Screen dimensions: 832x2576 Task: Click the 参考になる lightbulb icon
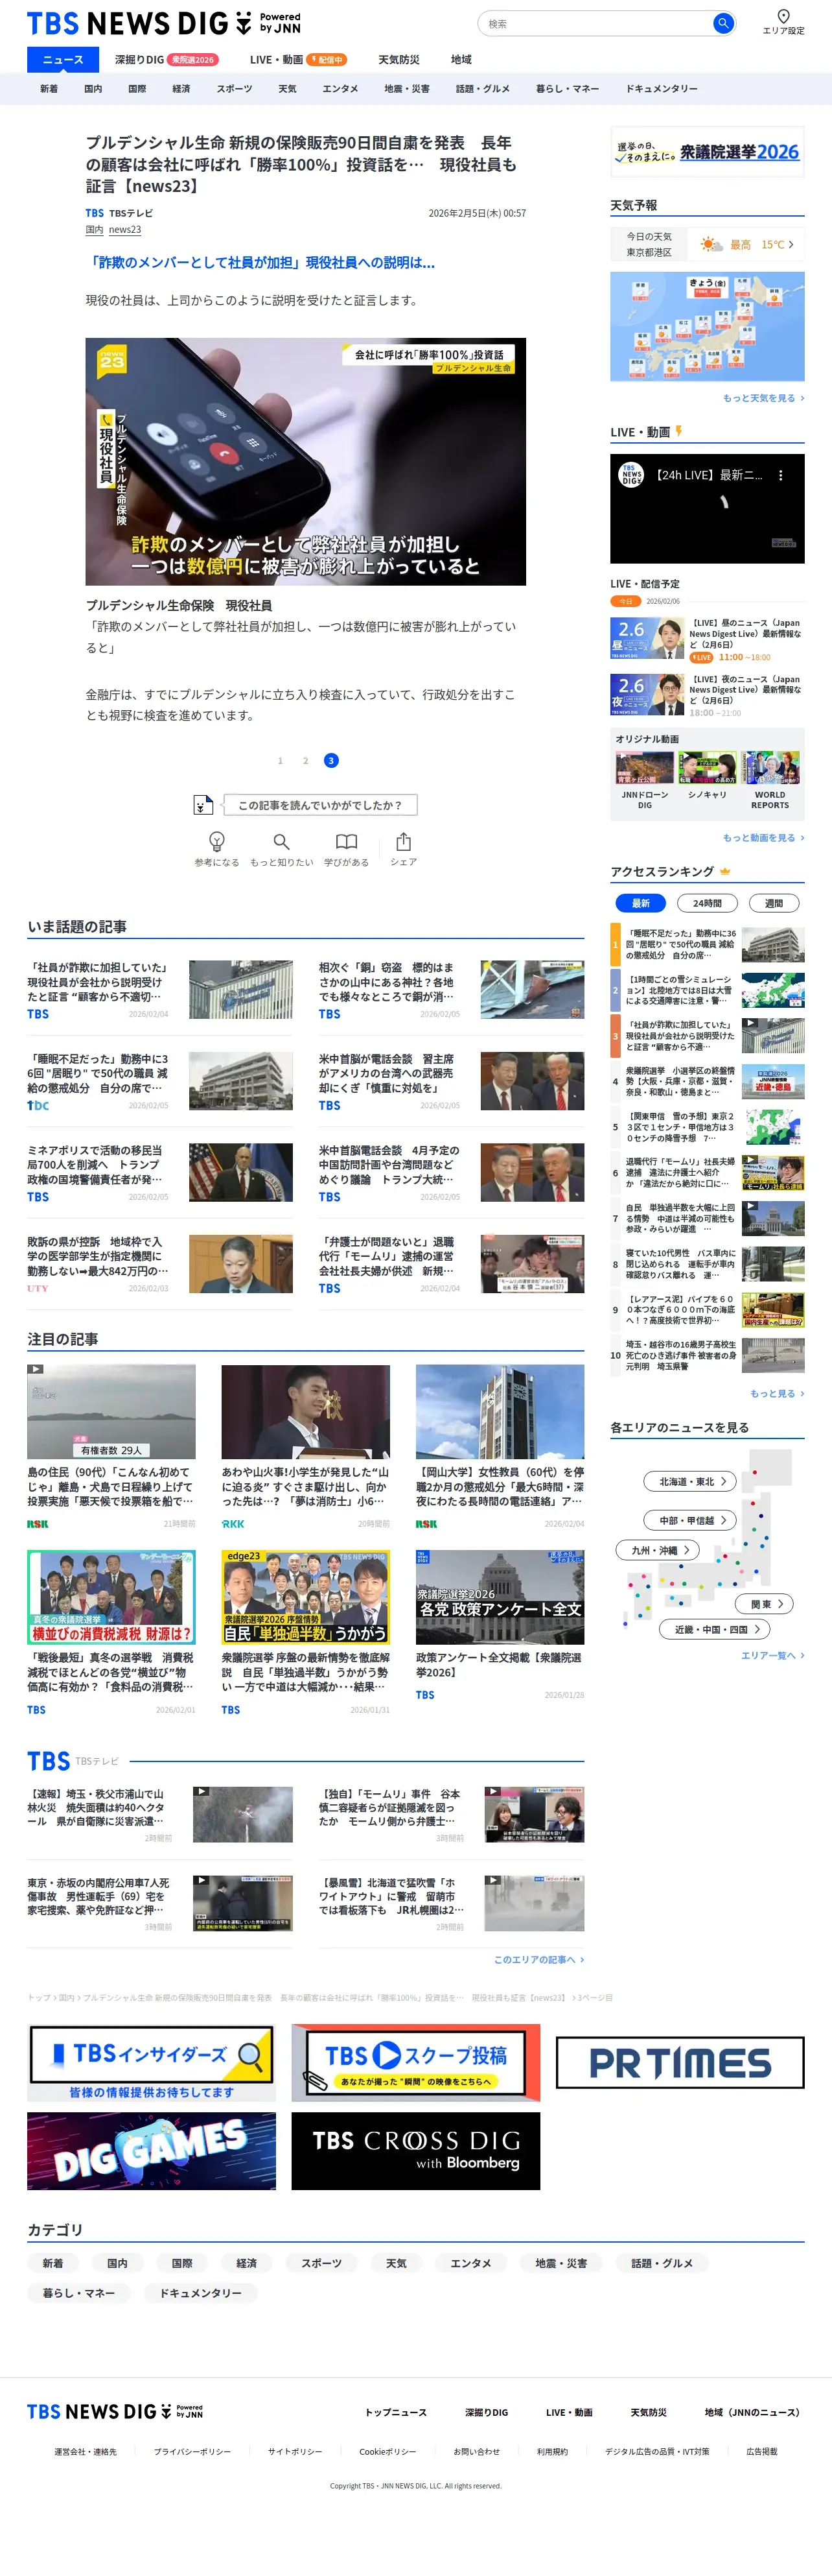(x=216, y=841)
